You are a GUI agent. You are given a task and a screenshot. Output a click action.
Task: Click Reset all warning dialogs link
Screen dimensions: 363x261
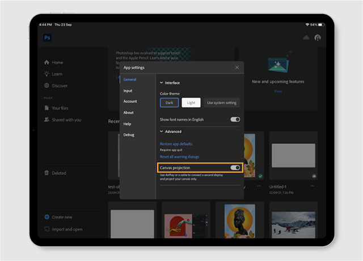tap(179, 157)
